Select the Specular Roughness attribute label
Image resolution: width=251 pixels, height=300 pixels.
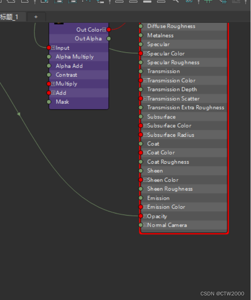click(x=173, y=63)
